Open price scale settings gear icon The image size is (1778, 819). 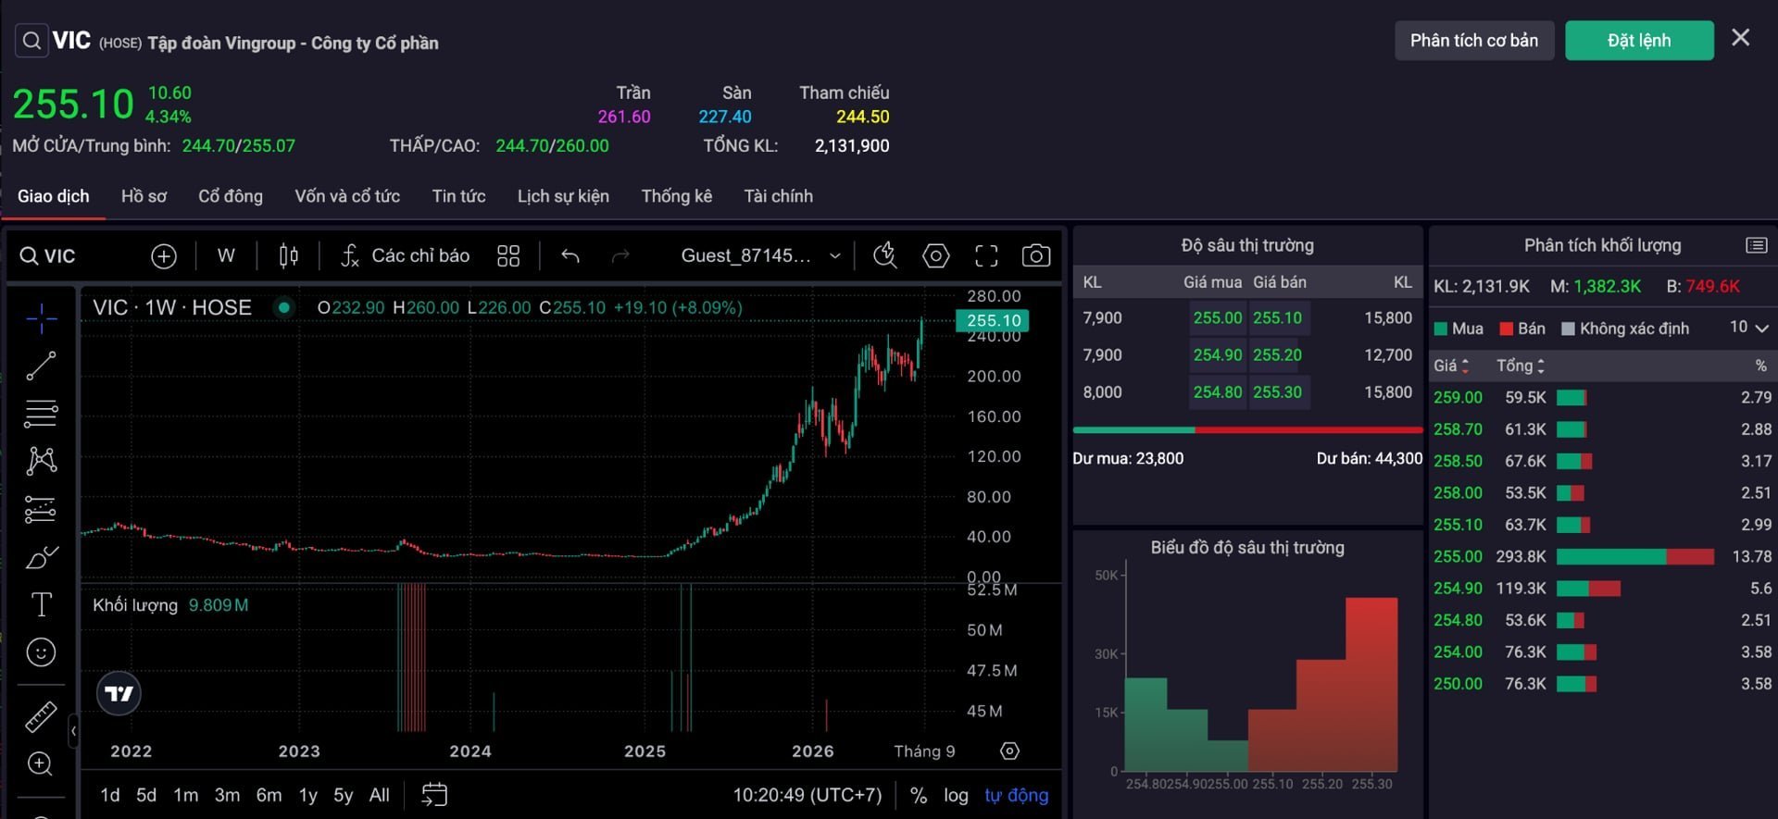pyautogui.click(x=1010, y=751)
